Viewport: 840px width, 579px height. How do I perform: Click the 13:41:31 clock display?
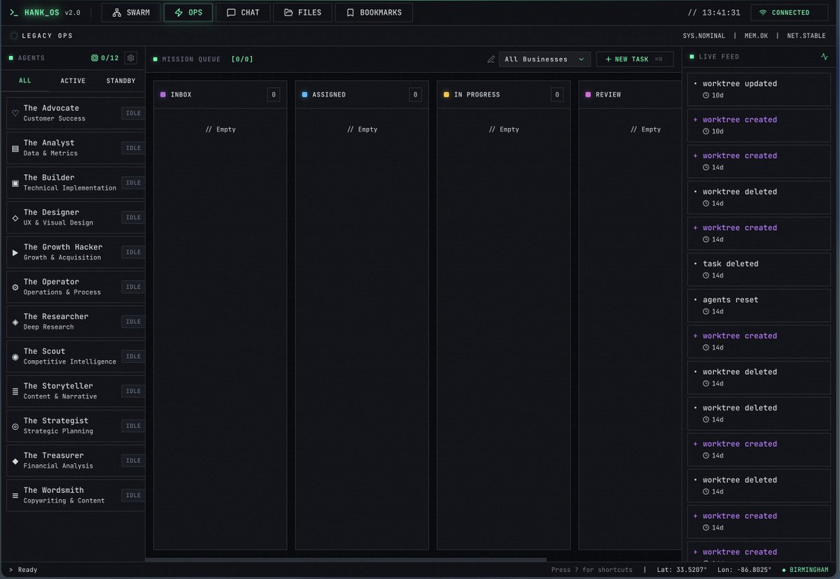tap(714, 13)
